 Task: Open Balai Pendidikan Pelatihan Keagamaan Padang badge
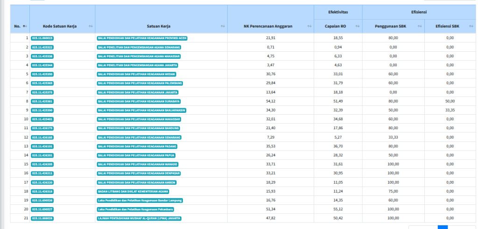tap(137, 146)
